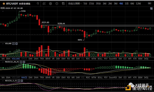Switch to the 1日 timeframe
The image size is (154, 92).
click(x=127, y=4)
